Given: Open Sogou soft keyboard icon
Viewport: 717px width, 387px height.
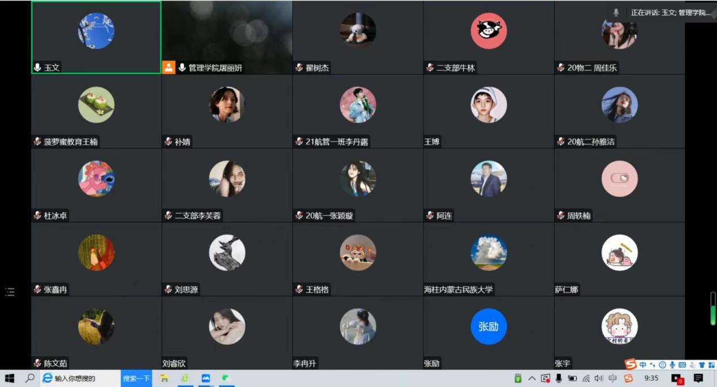Looking at the screenshot, I should (682, 365).
